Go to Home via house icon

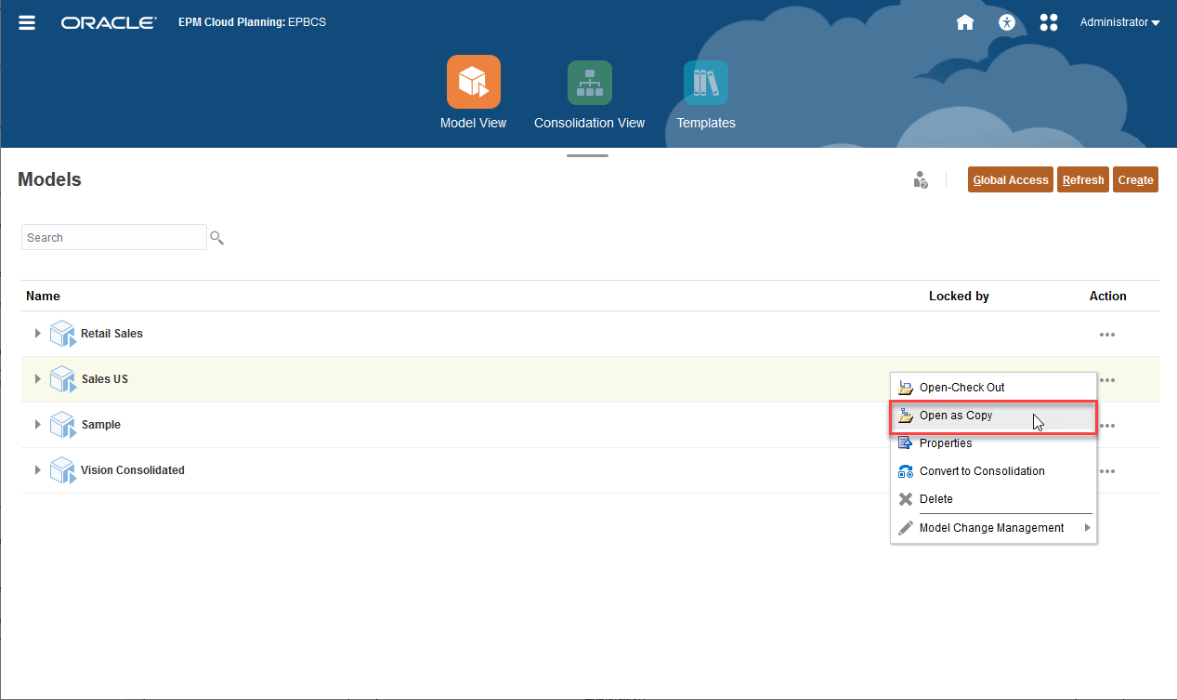(965, 22)
